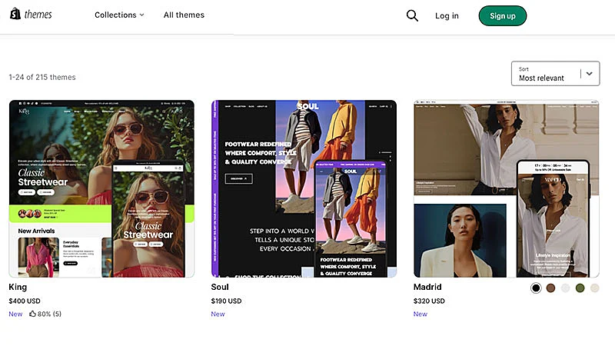Choose the brown Madrid color swatch
The width and height of the screenshot is (615, 346).
click(550, 288)
